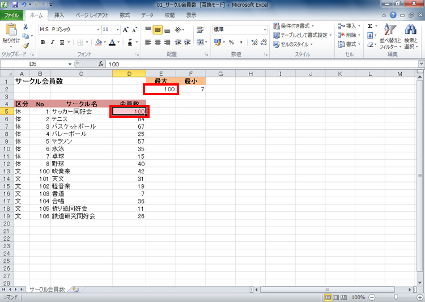Toggle bottom vertical alignment
425x302 pixels.
pos(167,29)
